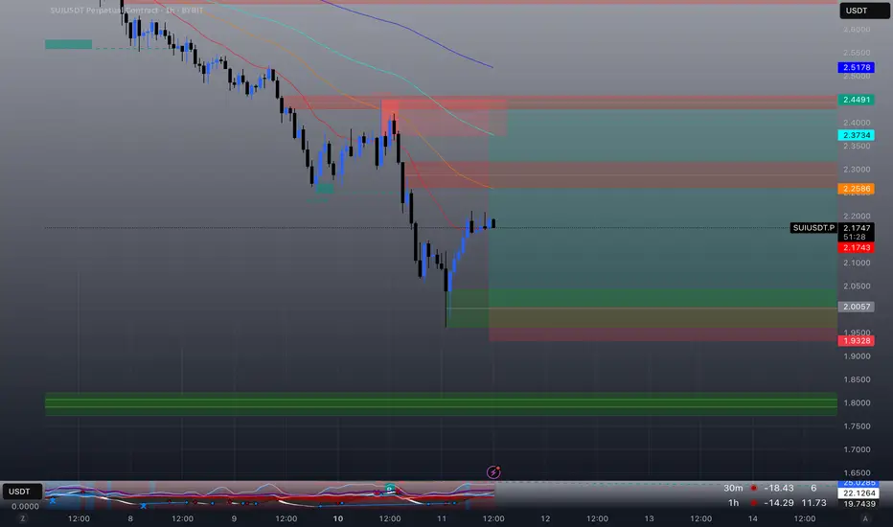Click the Z timezone icon at the time axis start
893x527 pixels.
23,518
